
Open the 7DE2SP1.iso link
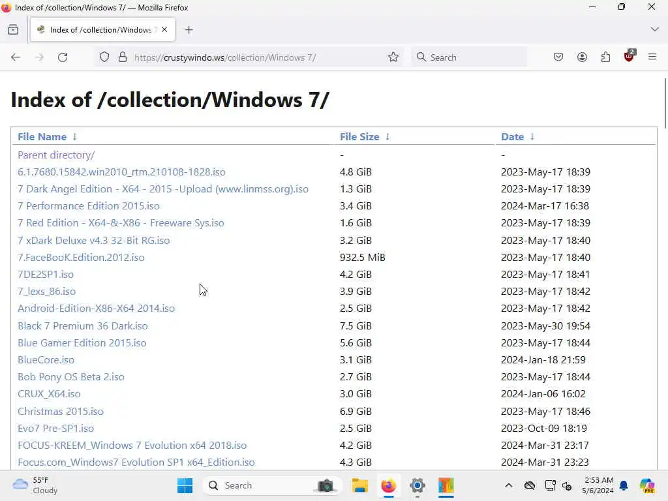pos(46,275)
